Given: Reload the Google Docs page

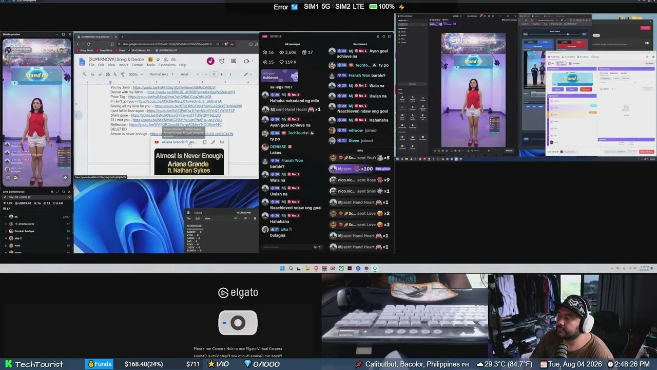Looking at the screenshot, I should click(x=88, y=44).
